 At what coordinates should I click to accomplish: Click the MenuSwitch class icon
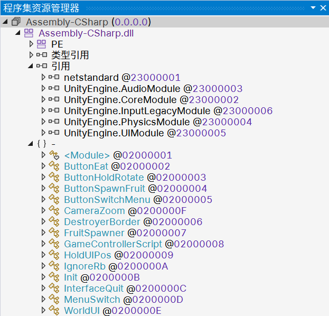point(54,300)
